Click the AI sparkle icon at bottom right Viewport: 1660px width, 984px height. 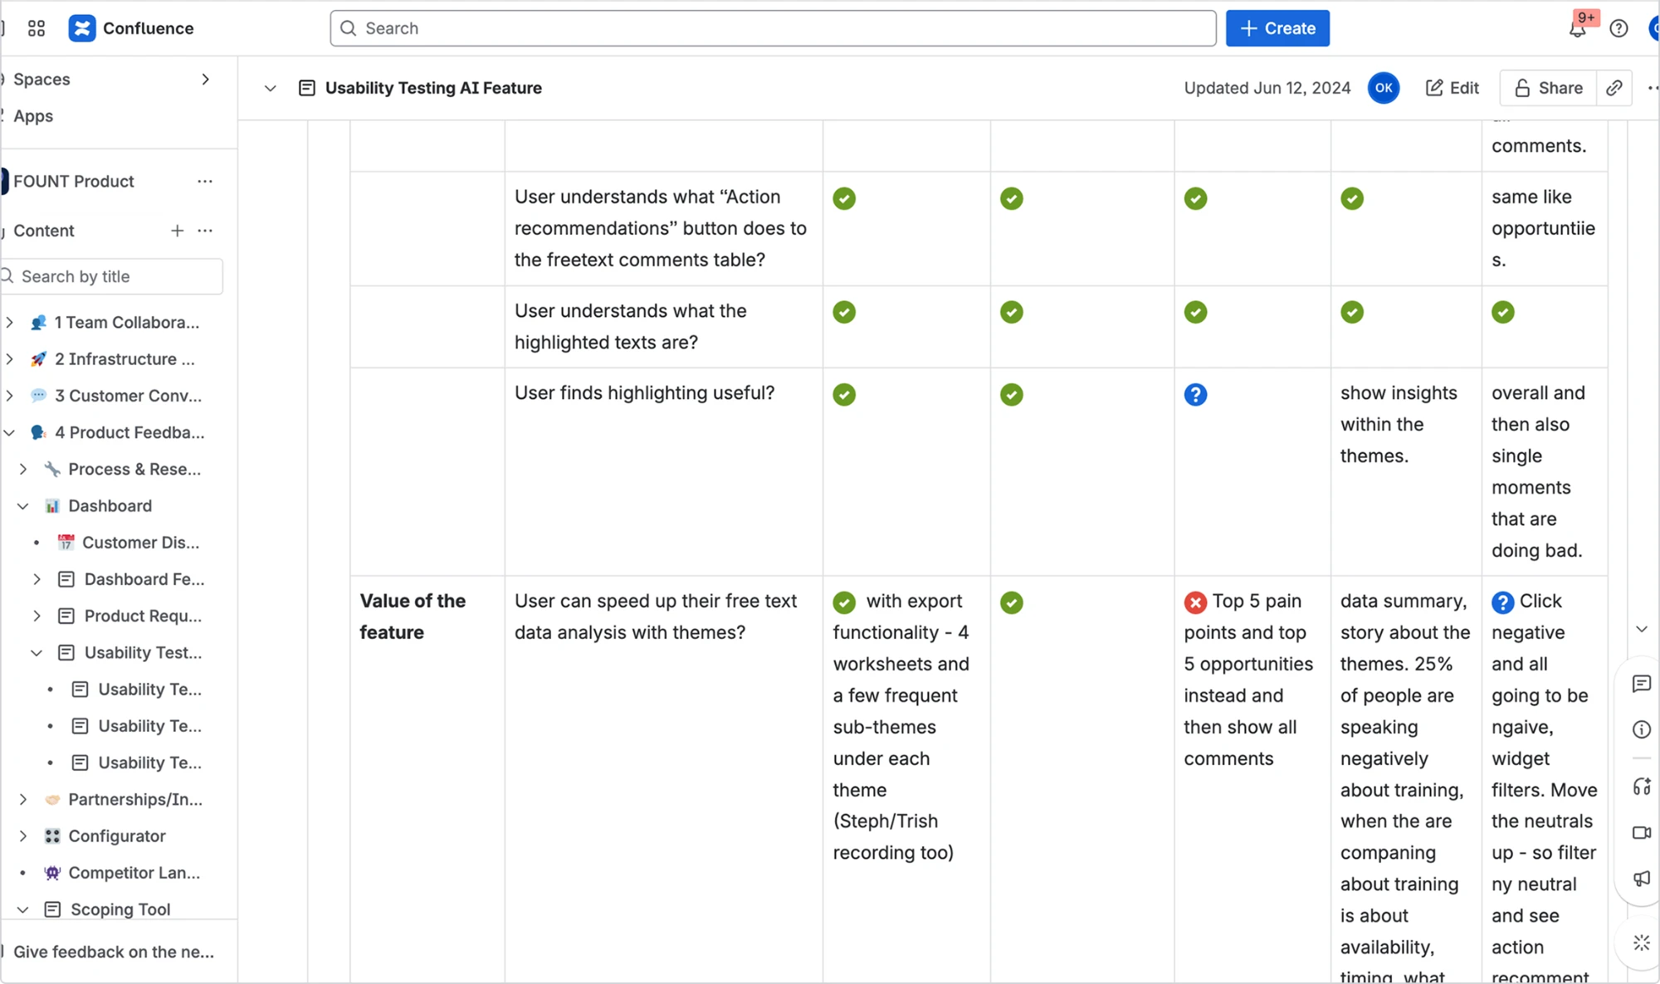[1641, 943]
